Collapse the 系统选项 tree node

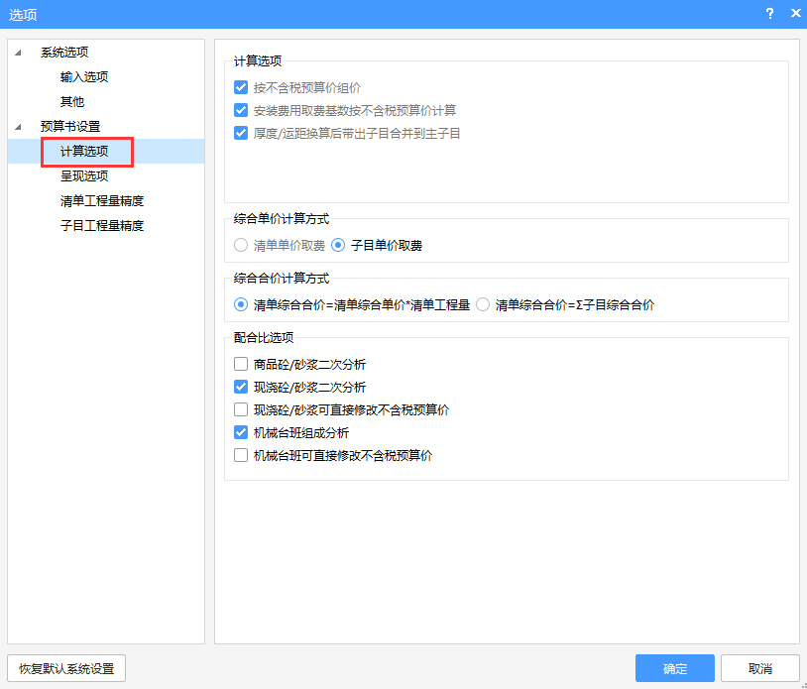point(18,53)
